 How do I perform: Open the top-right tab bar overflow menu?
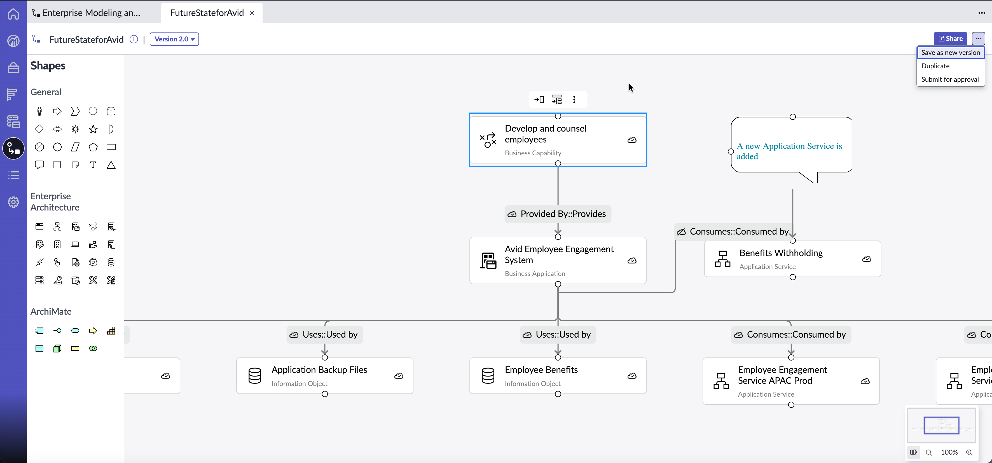[982, 13]
